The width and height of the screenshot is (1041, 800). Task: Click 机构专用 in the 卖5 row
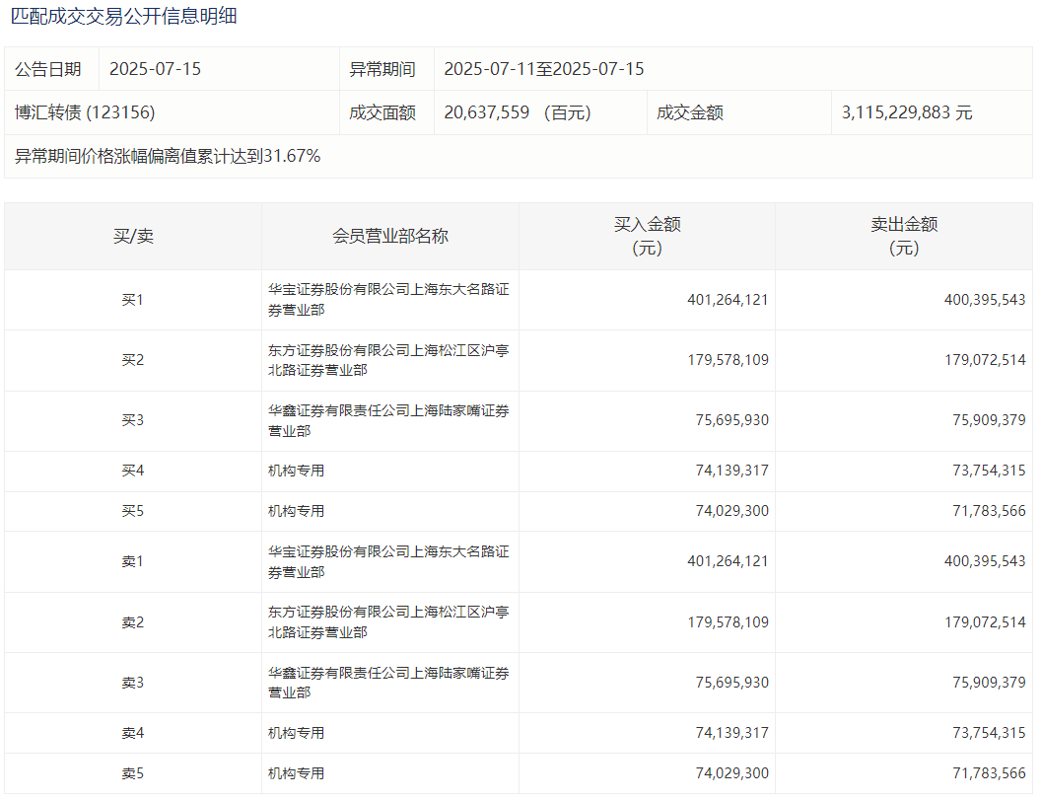(x=296, y=773)
